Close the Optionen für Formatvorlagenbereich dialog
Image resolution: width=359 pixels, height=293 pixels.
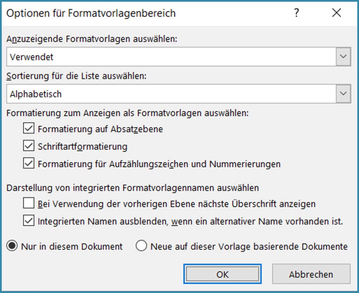click(336, 13)
